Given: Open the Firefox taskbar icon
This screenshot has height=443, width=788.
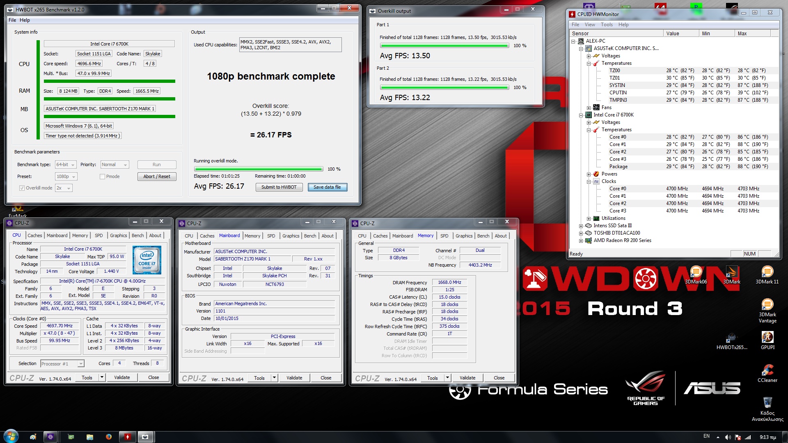Looking at the screenshot, I should (x=109, y=437).
